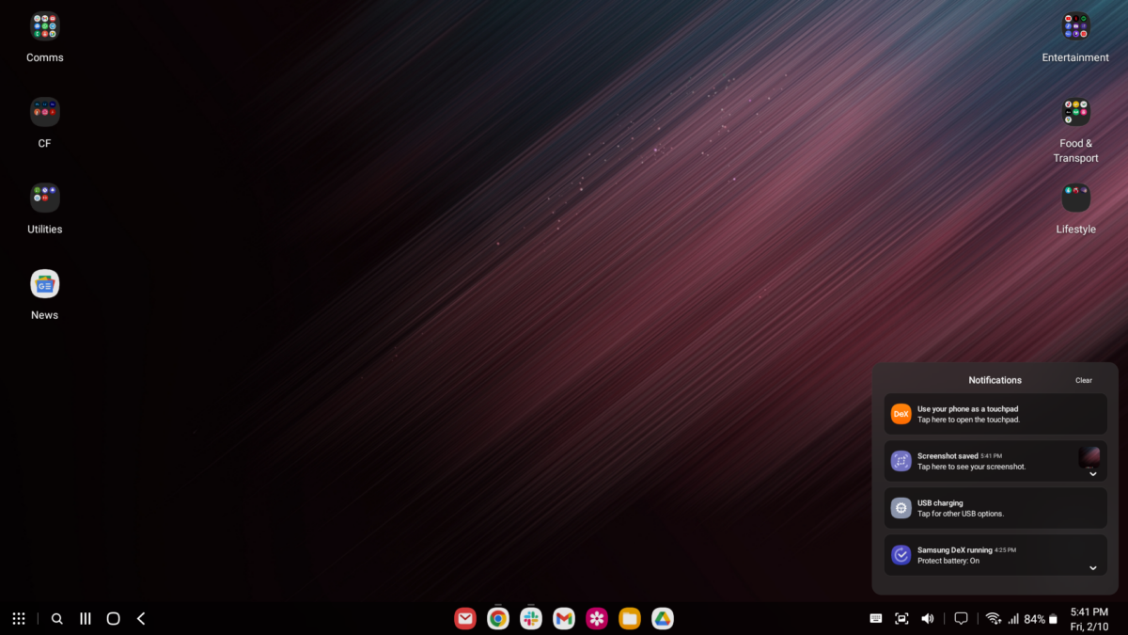Open Gmail from the taskbar

pyautogui.click(x=564, y=618)
